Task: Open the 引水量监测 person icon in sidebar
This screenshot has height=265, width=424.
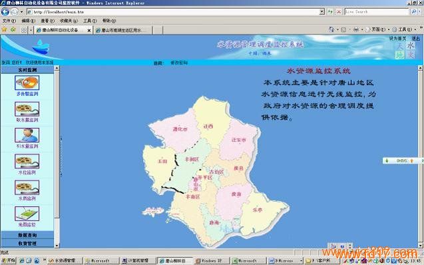Action: coord(27,135)
